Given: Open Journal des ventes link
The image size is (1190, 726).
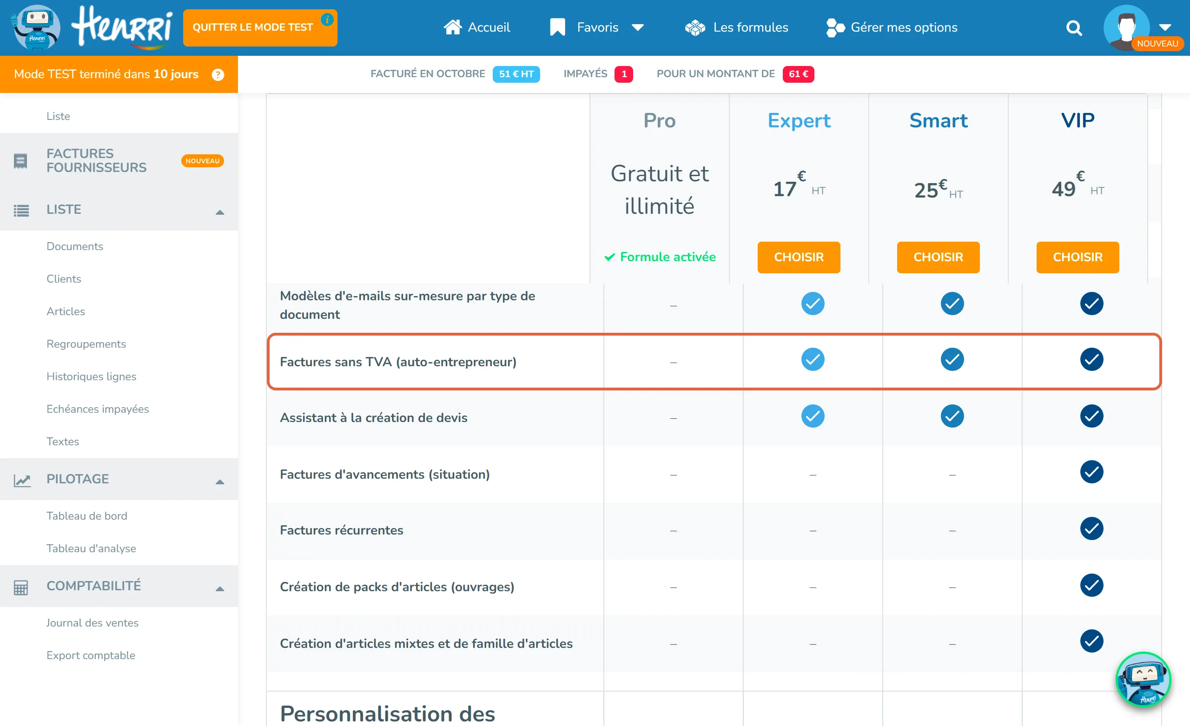Looking at the screenshot, I should coord(92,623).
